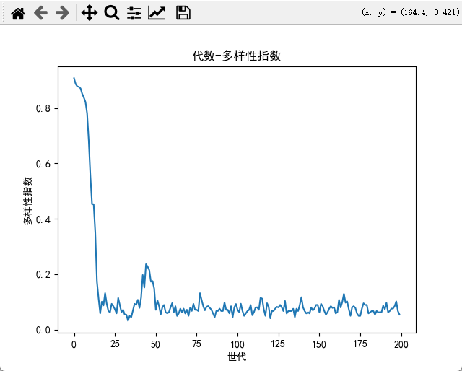Click the plot title 代数-多样性指数
Viewport: 462px width, 371px height.
[237, 56]
